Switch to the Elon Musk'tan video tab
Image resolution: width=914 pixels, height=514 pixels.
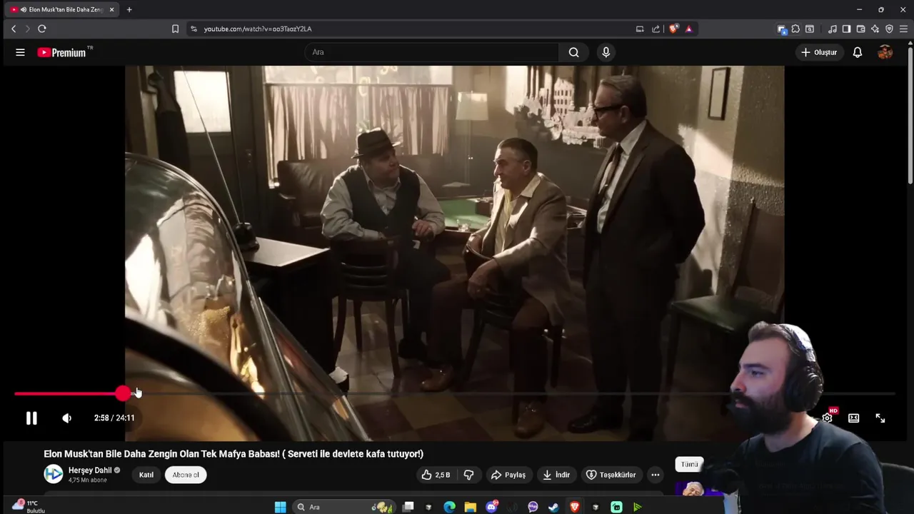63,9
